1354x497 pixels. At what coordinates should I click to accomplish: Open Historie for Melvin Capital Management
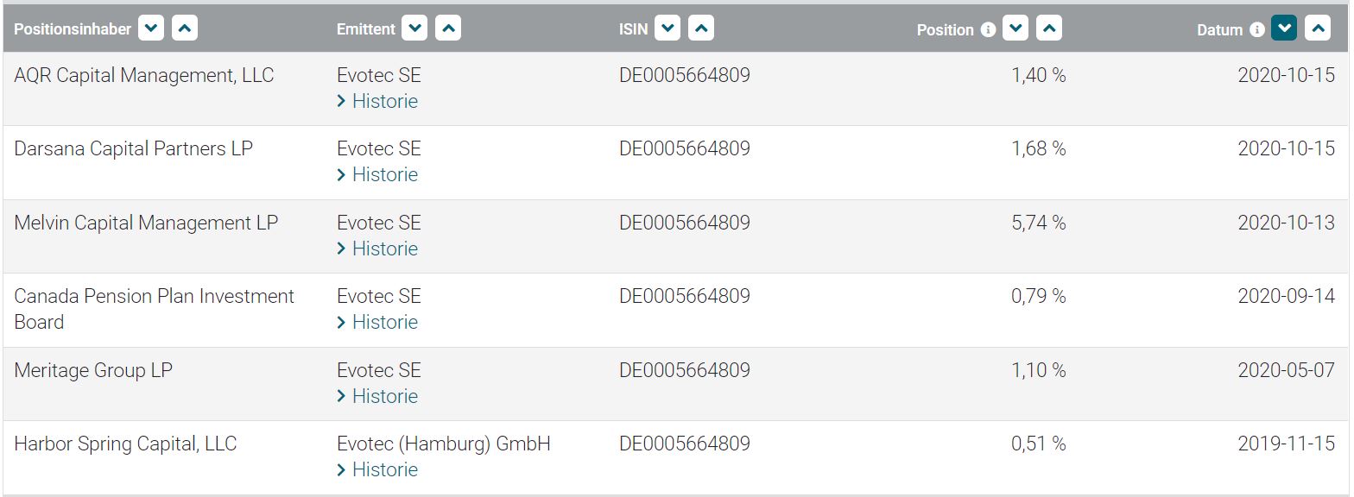pyautogui.click(x=377, y=248)
